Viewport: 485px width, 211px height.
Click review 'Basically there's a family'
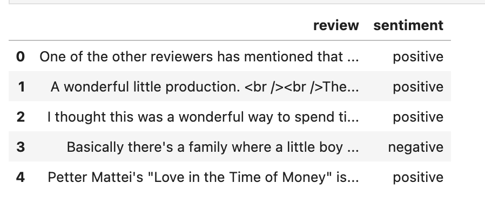[x=213, y=147]
